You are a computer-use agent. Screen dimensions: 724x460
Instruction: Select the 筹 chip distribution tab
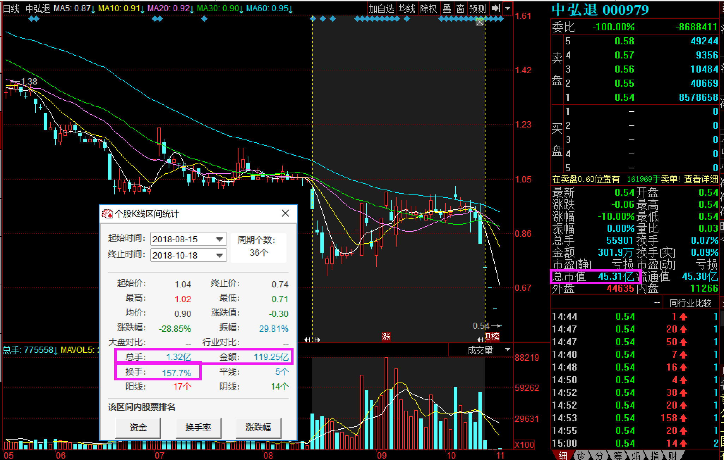(x=617, y=455)
